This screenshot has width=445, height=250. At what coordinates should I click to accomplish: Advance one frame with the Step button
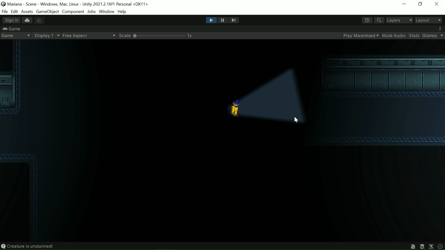click(x=233, y=20)
